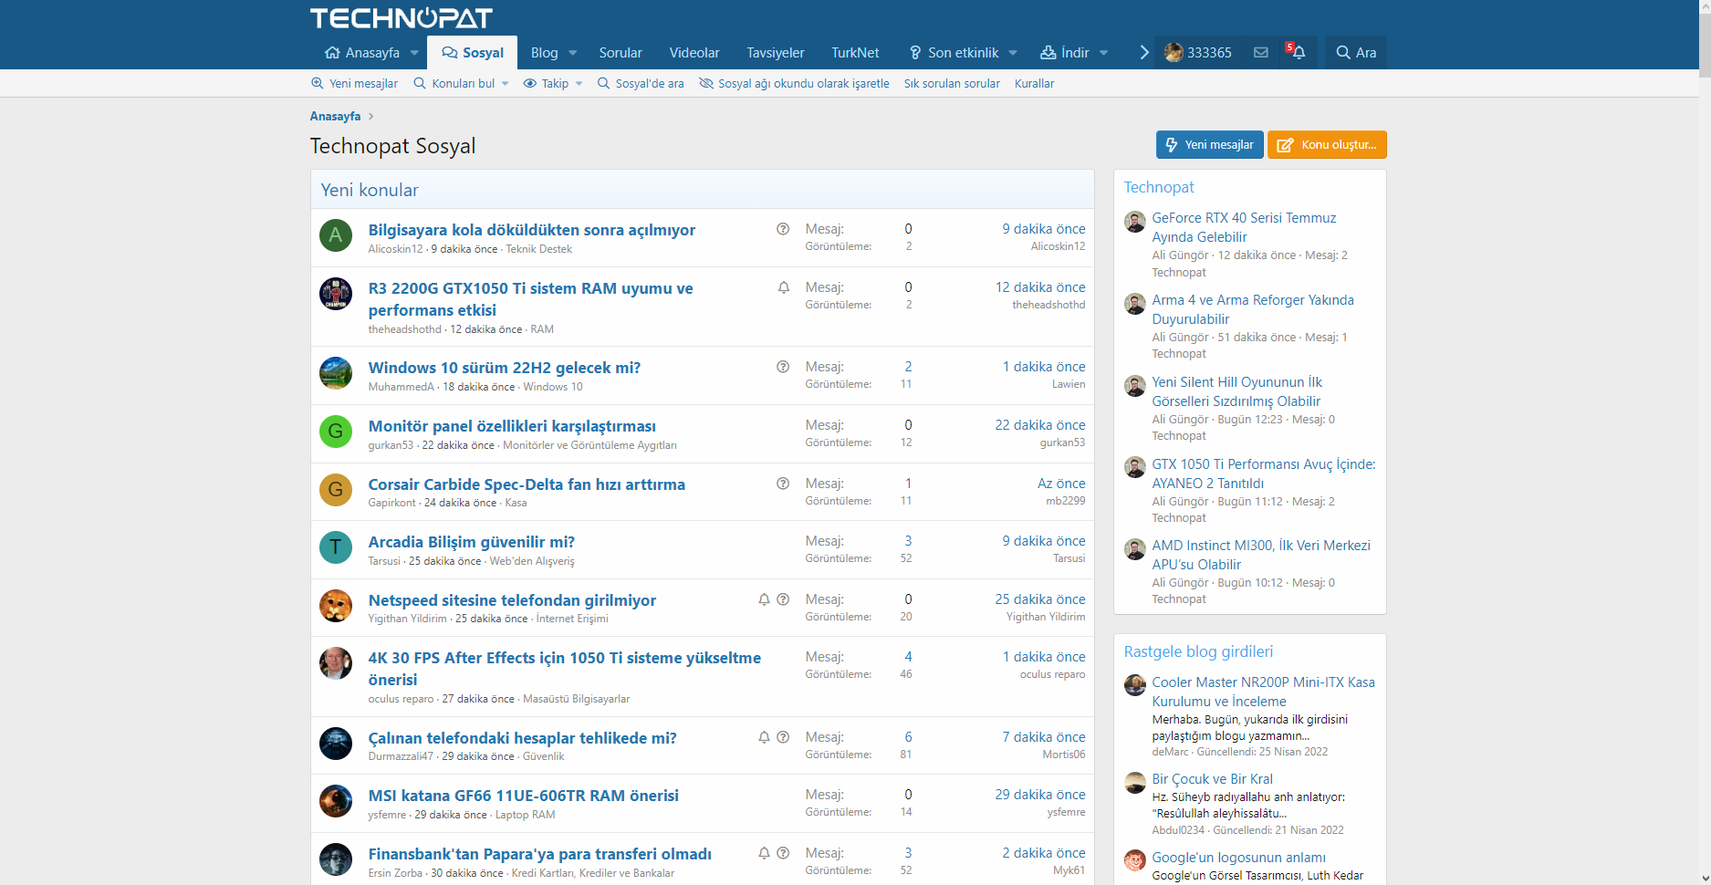1711x885 pixels.
Task: Open 'Cooler Master NR200P Mini-ITX' blog entry
Action: (x=1263, y=692)
